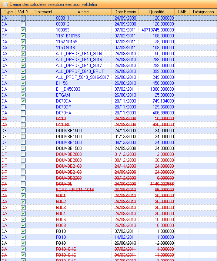The width and height of the screenshot is (217, 261).
Task: Click quantity 749,184000
Action: tap(163, 101)
